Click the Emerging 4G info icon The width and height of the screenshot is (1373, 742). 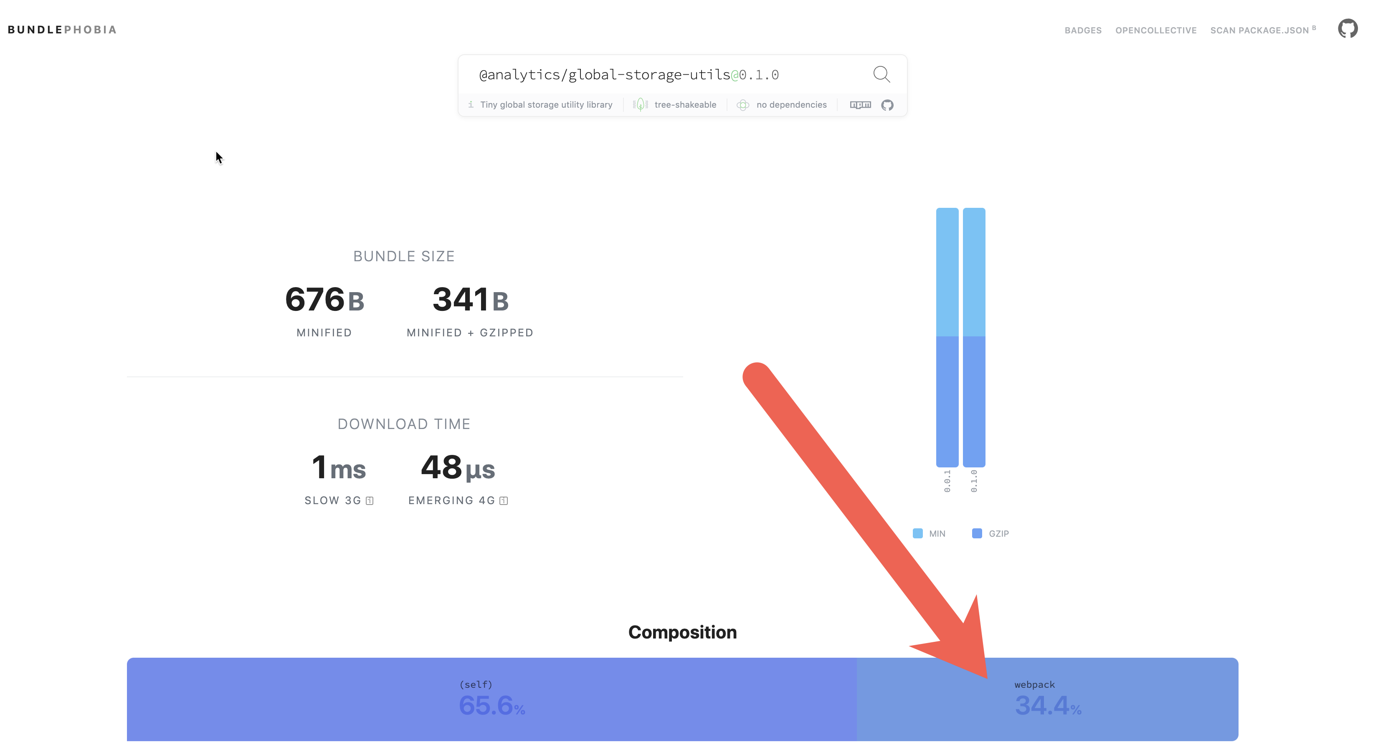click(503, 501)
